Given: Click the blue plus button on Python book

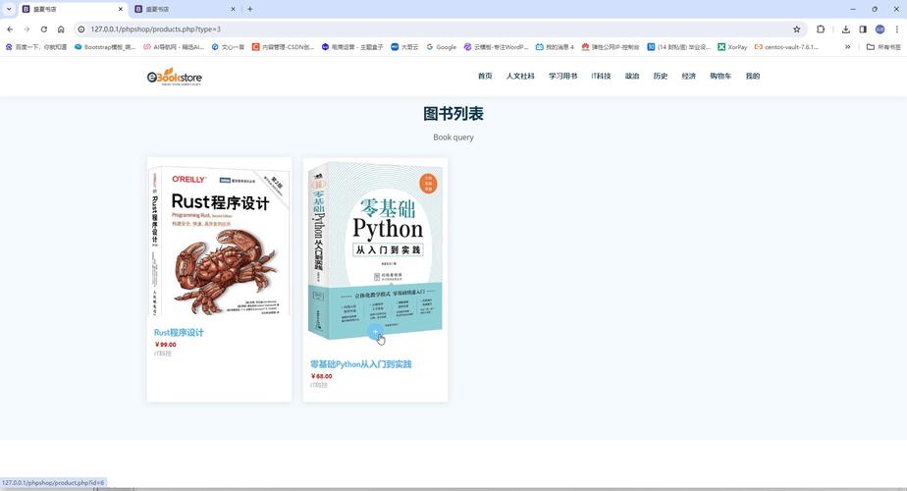Looking at the screenshot, I should [x=375, y=332].
